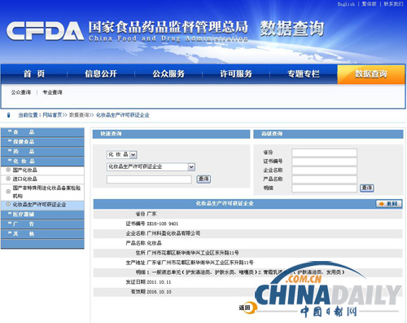Viewport: 407px width, 323px height.
Task: Open the 首页 navigation tab
Action: (34, 73)
